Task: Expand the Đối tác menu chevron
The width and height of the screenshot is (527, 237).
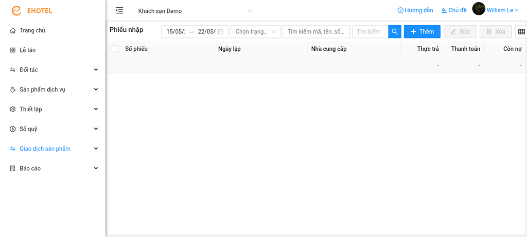Action: point(96,70)
